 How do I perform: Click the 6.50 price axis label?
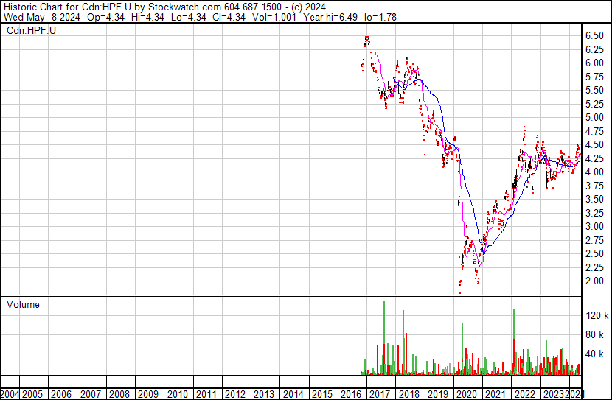coord(595,35)
